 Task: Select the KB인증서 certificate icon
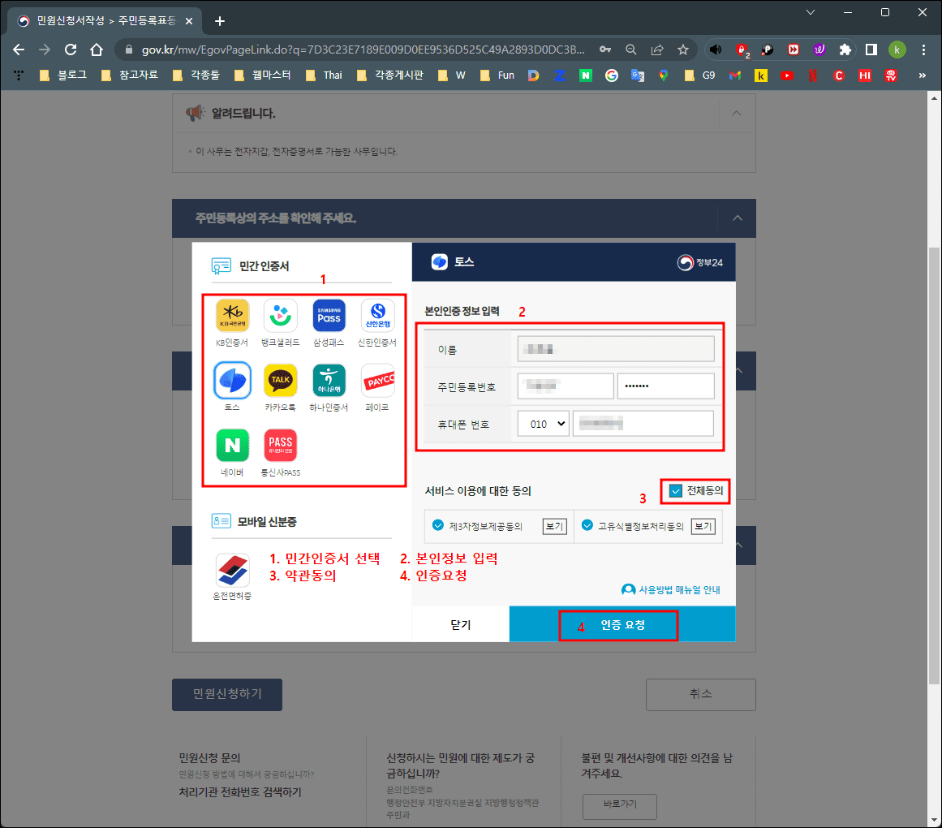[x=232, y=316]
